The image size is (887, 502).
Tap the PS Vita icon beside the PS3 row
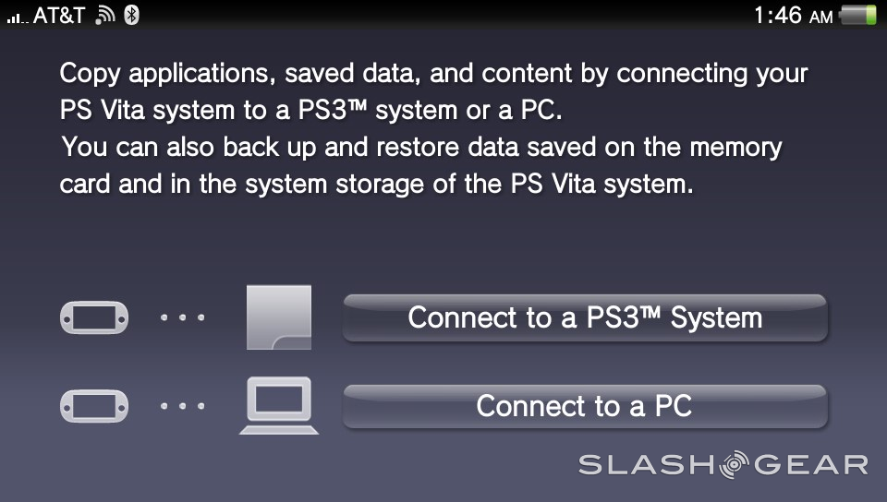[x=93, y=318]
